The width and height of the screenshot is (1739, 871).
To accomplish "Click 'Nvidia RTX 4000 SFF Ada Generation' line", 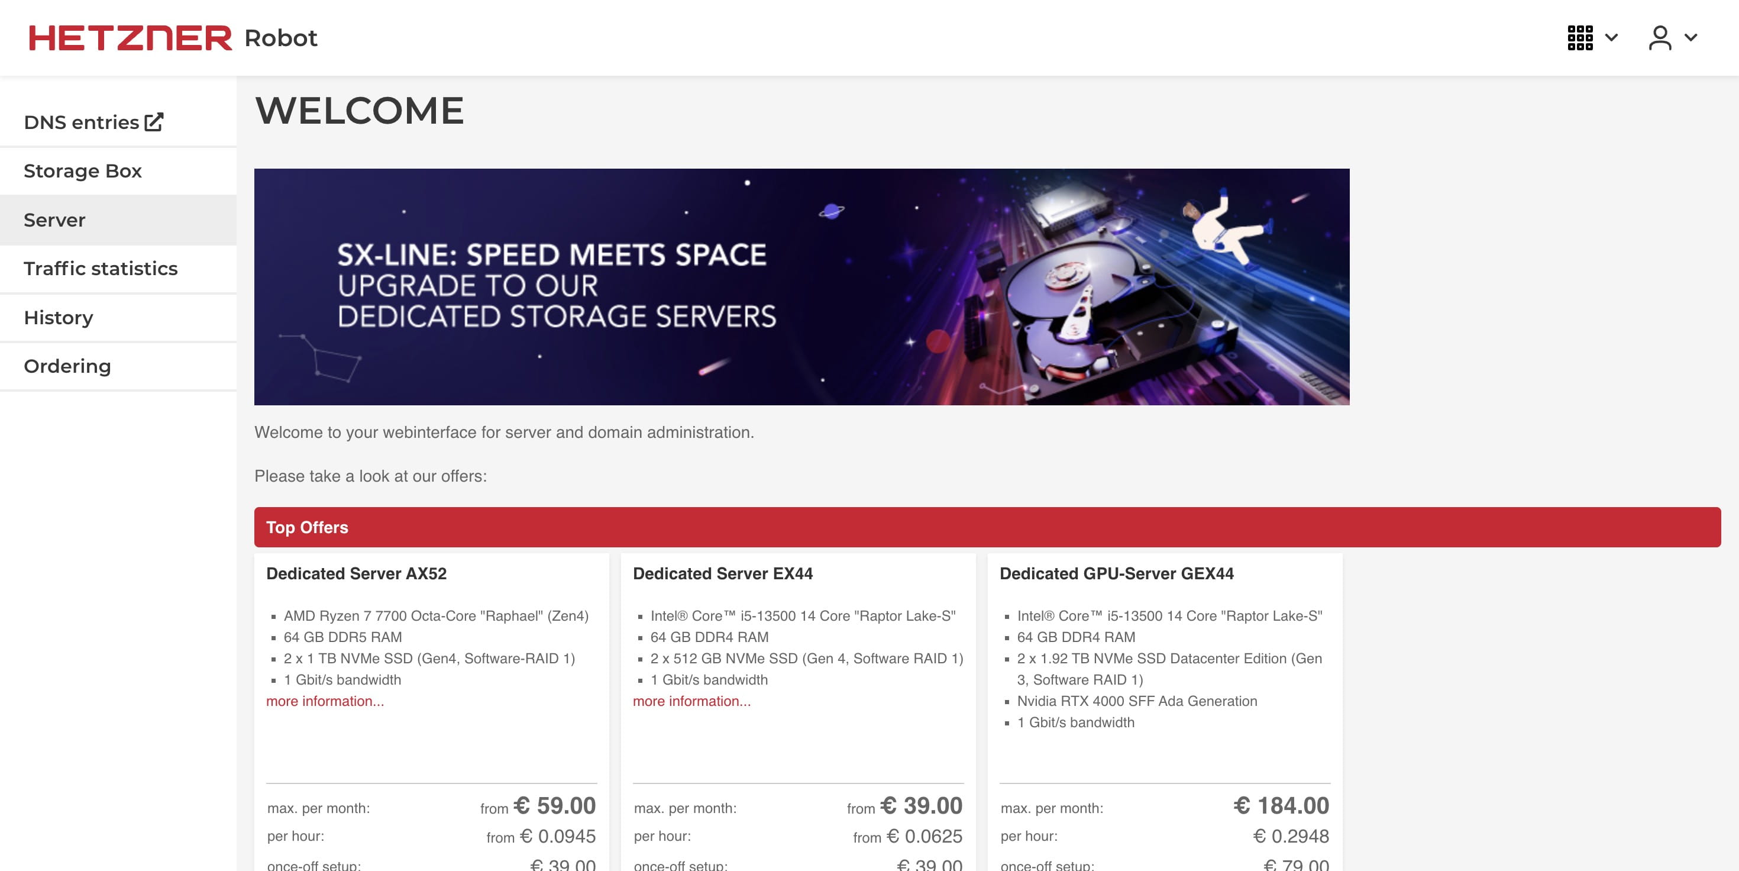I will click(1137, 701).
